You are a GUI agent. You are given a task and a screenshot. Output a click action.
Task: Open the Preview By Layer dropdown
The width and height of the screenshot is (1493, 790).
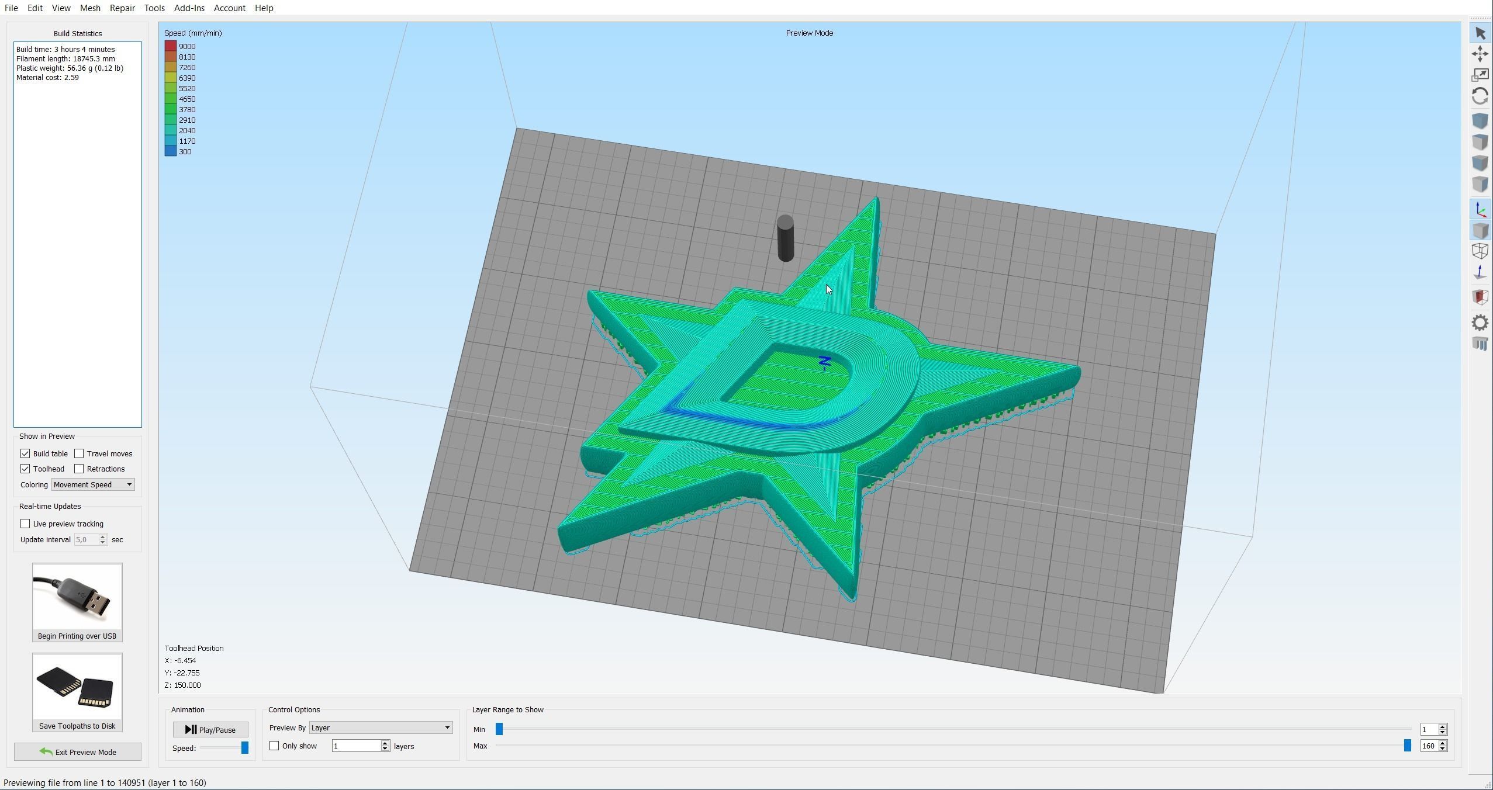[381, 727]
